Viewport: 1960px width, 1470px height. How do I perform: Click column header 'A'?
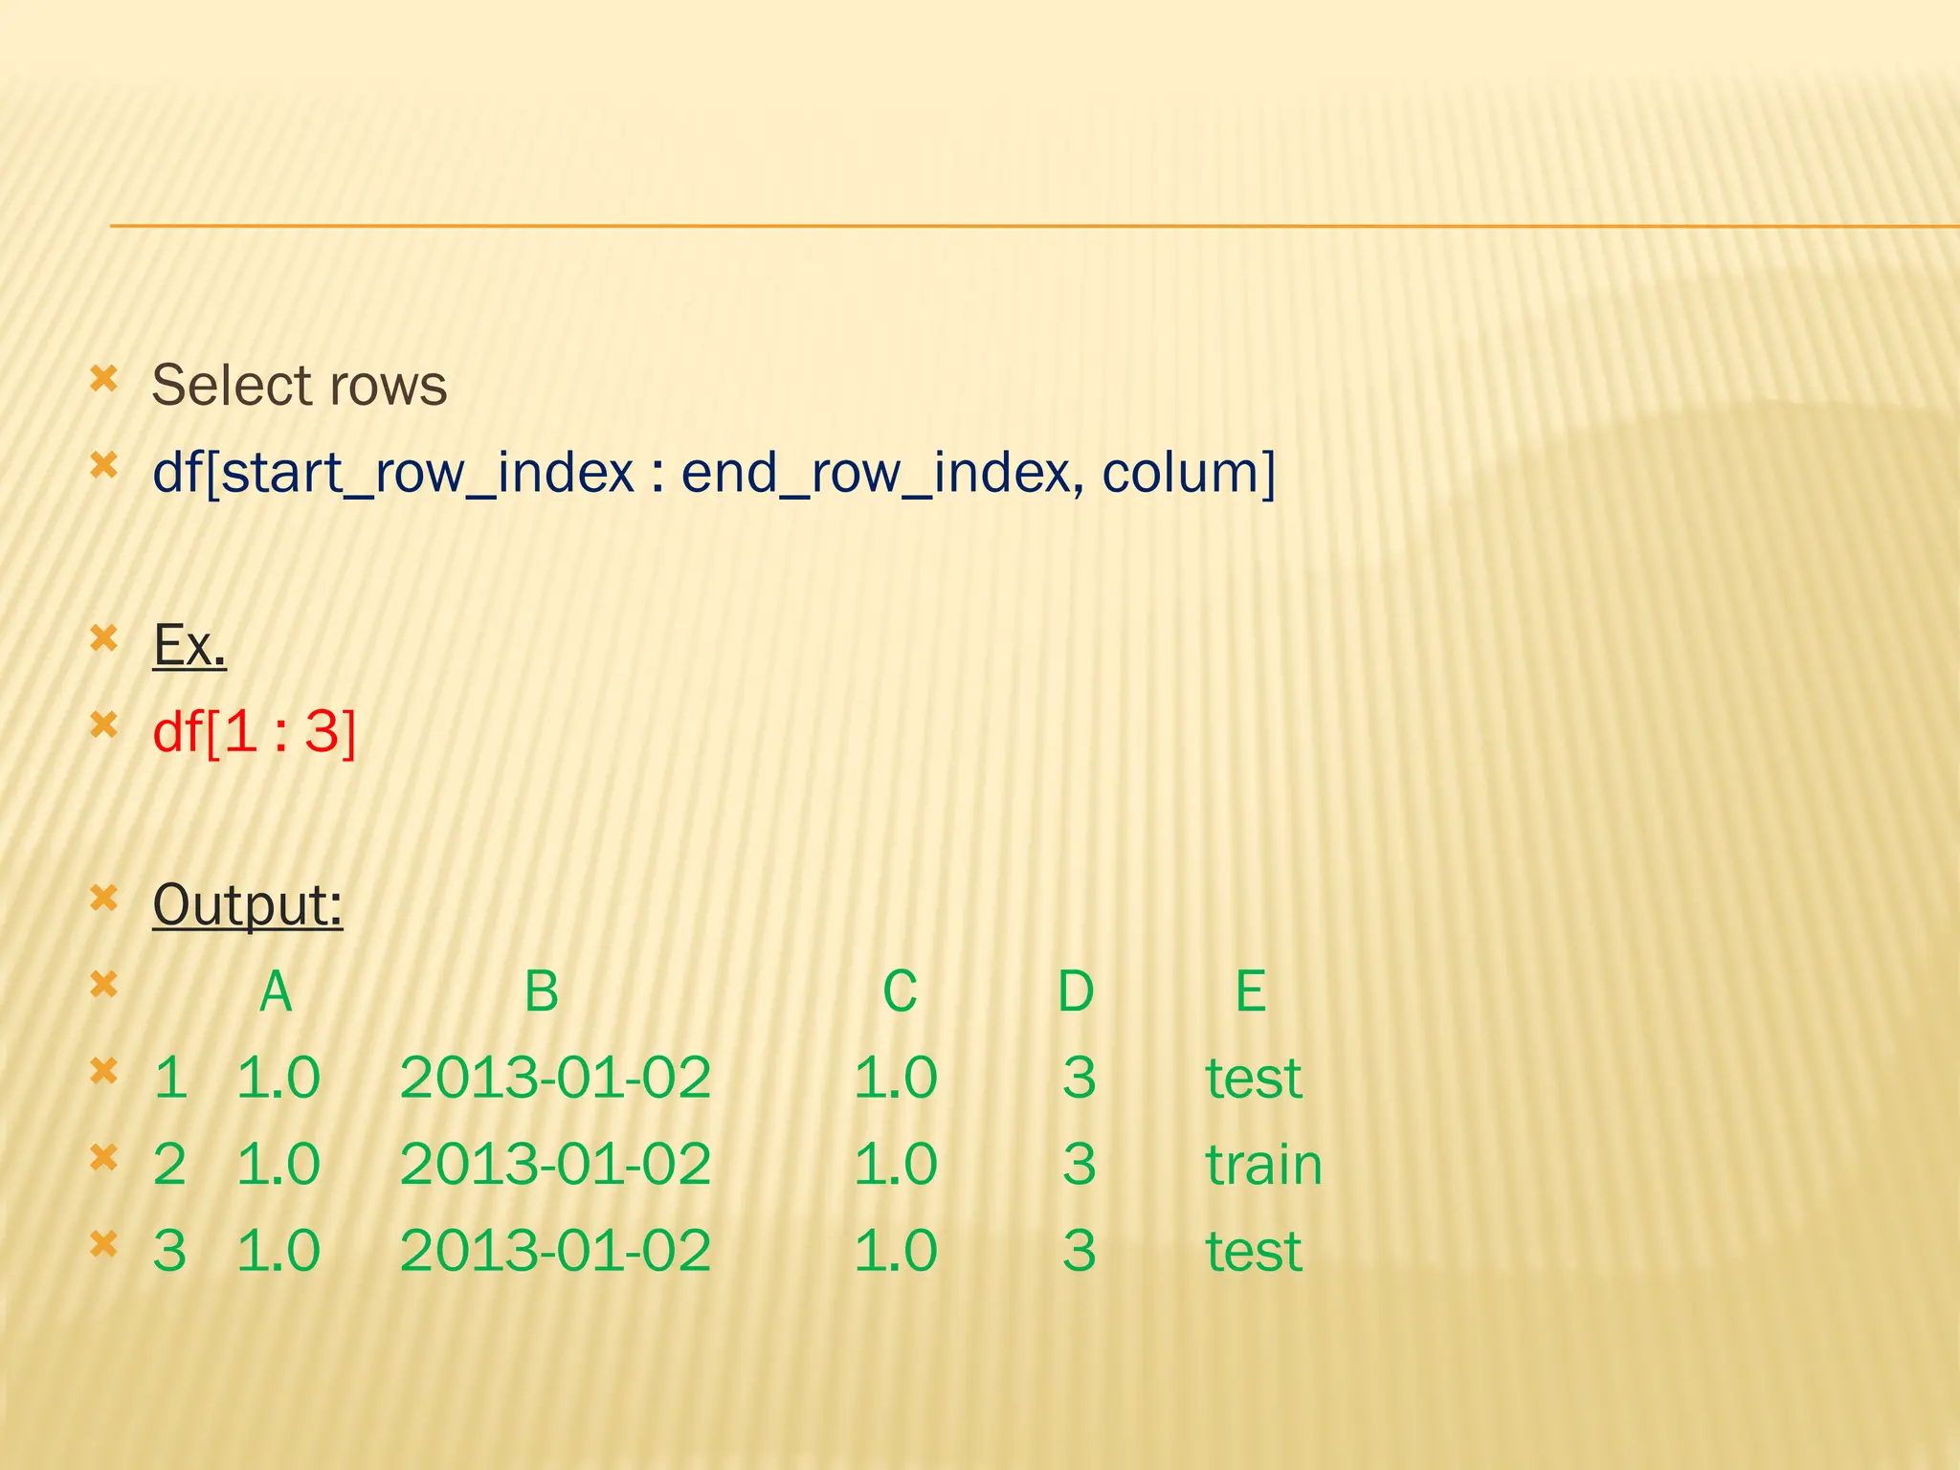pyautogui.click(x=276, y=991)
